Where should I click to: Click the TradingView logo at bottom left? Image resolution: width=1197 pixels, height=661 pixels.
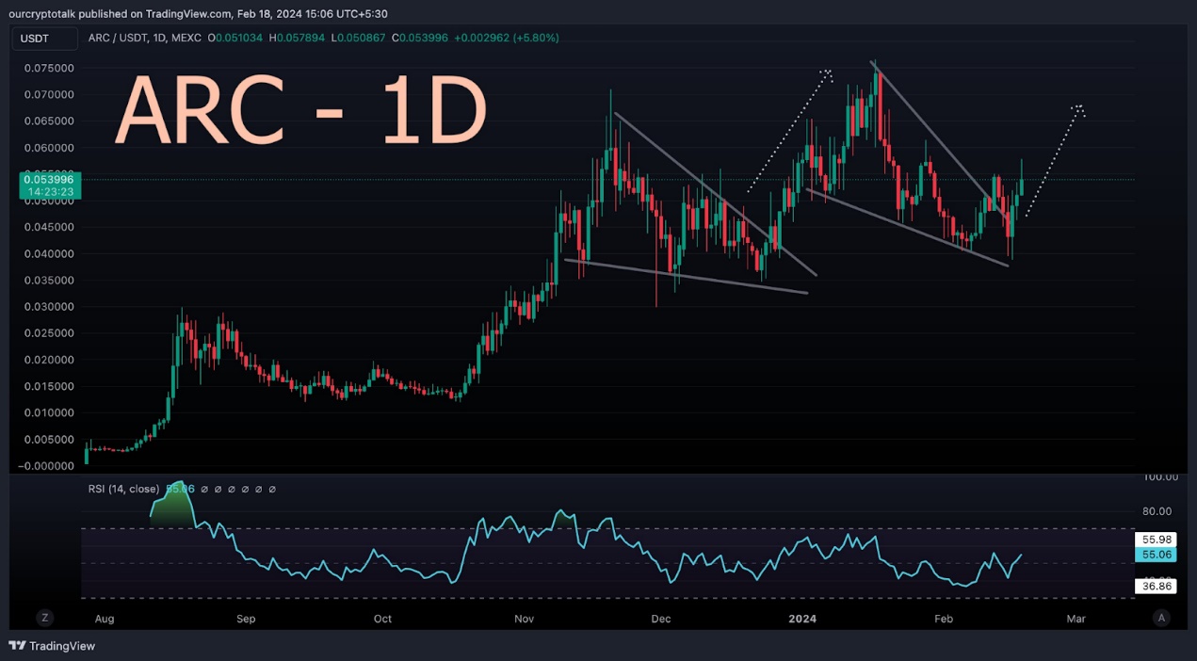point(52,646)
